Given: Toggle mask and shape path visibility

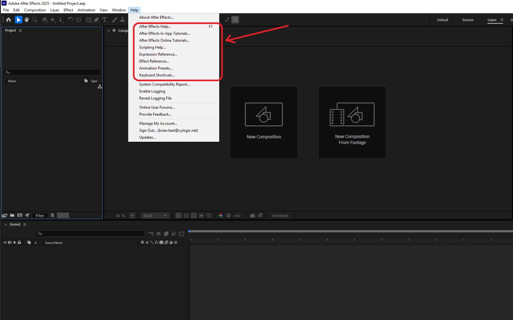Looking at the screenshot, I should [194, 215].
